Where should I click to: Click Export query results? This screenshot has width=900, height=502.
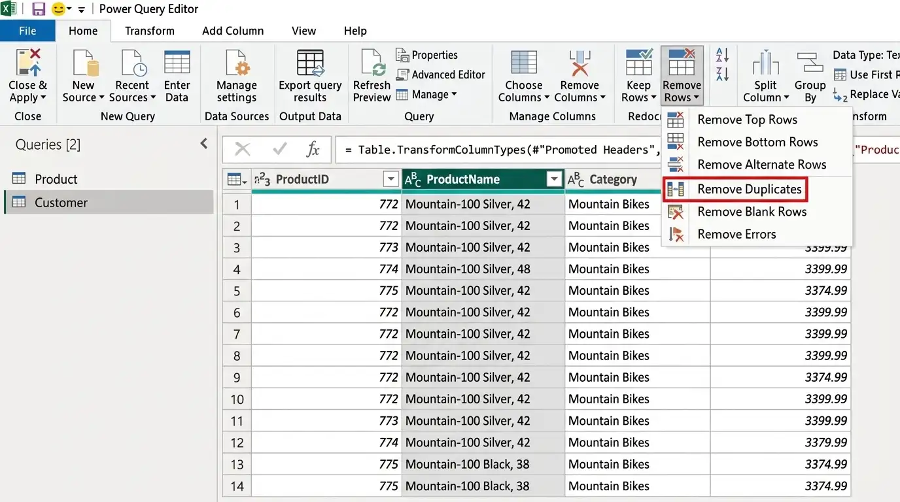[x=310, y=76]
